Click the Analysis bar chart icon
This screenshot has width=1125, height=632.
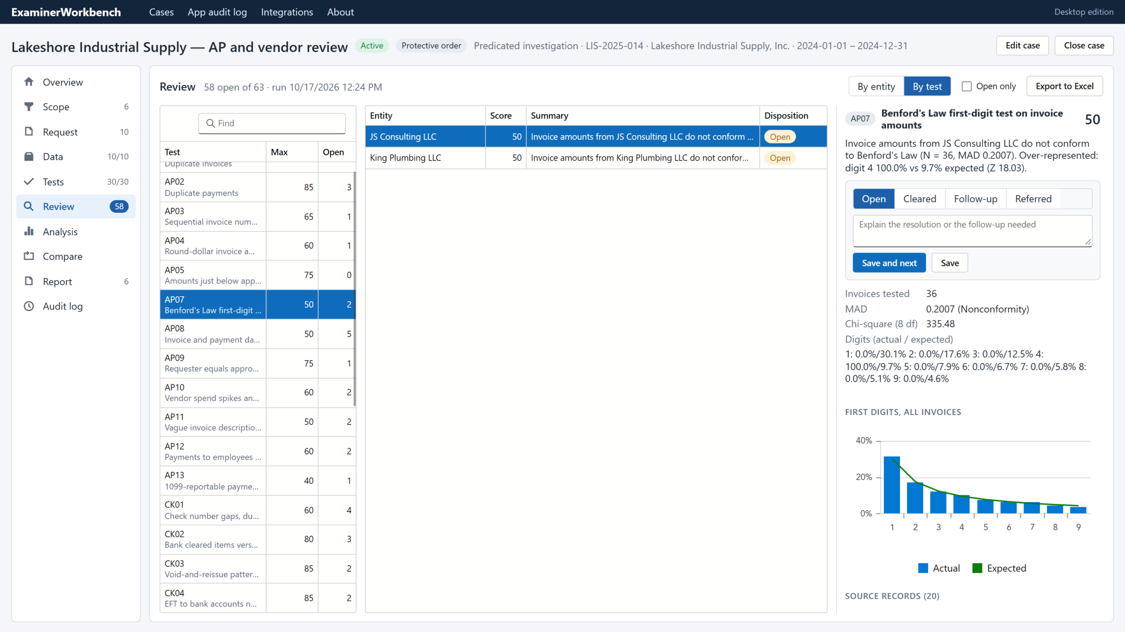point(29,231)
